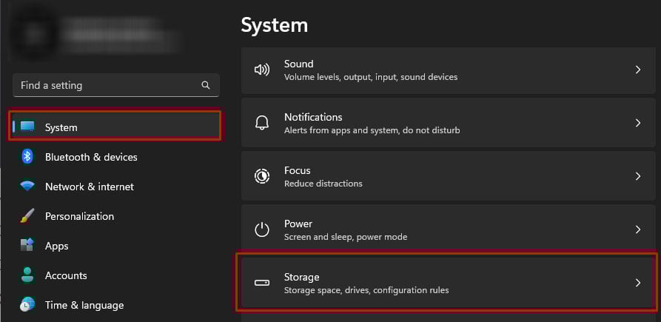Open Notifications via its right chevron
The image size is (661, 322).
click(637, 123)
